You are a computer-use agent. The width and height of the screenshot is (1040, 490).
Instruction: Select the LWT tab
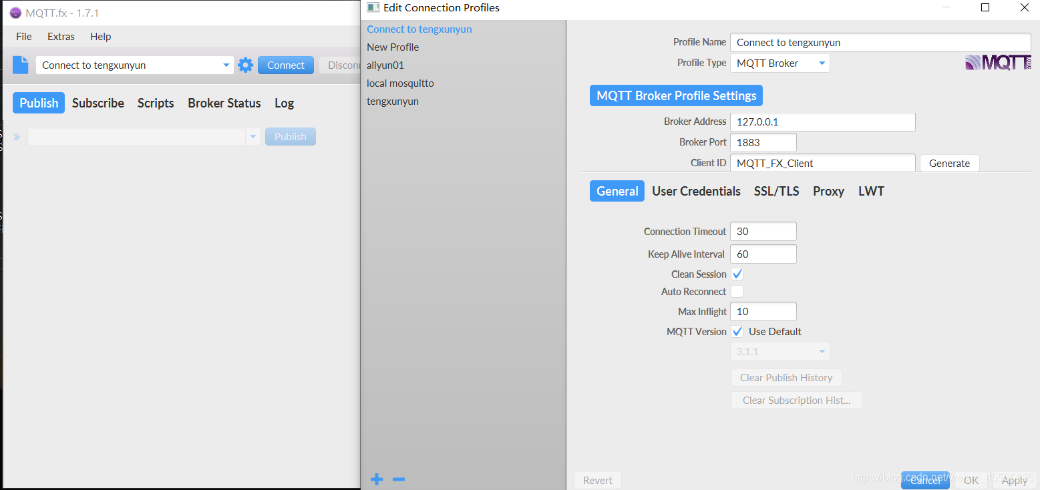(x=871, y=191)
